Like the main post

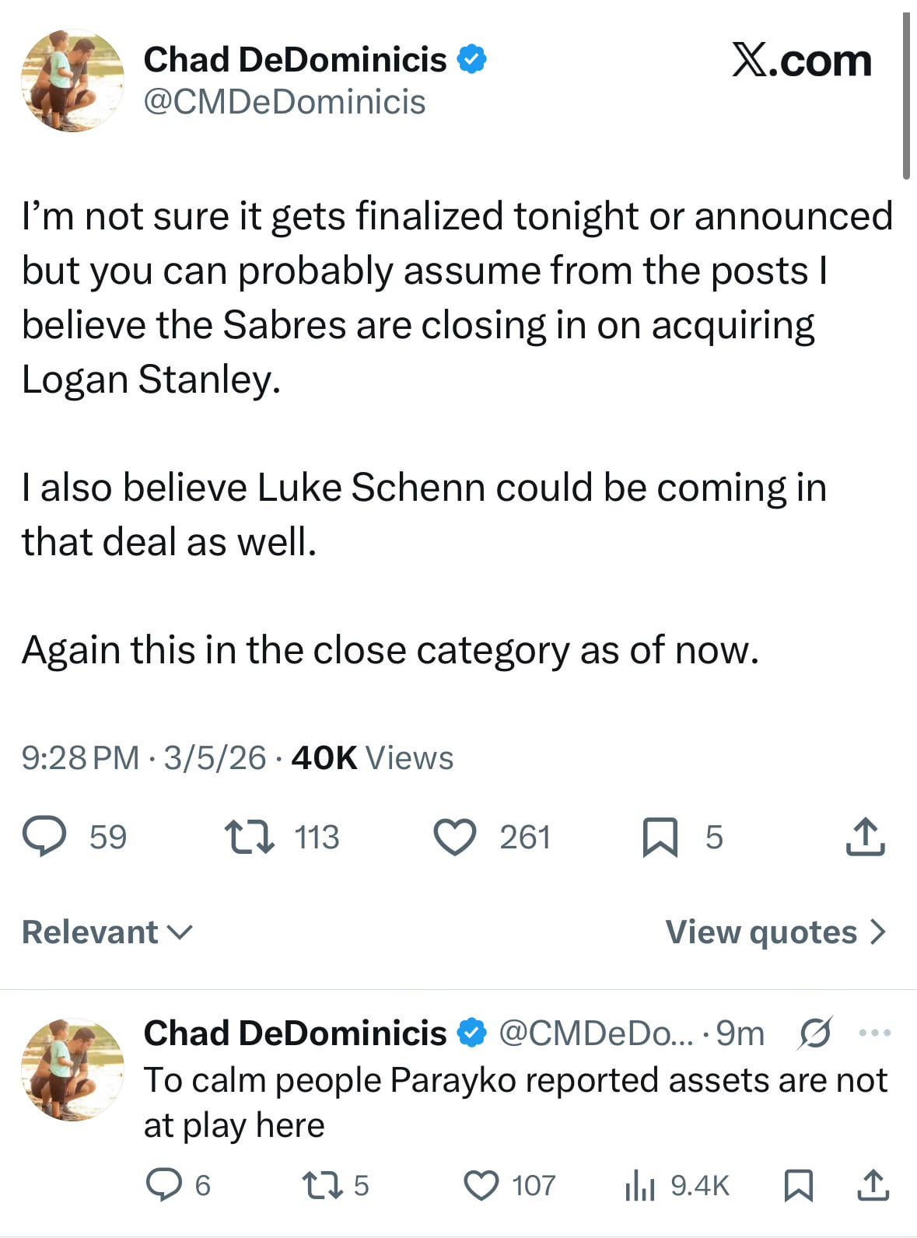pyautogui.click(x=454, y=837)
